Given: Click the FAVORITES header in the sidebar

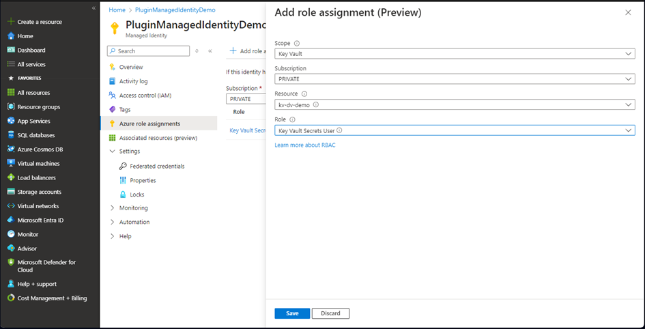Looking at the screenshot, I should point(29,78).
